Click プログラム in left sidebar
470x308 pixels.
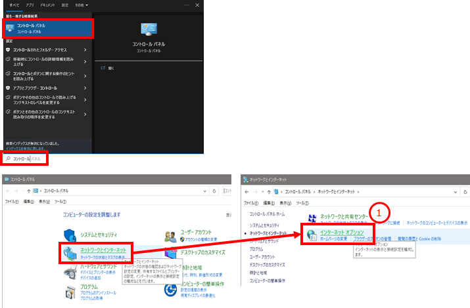[256, 249]
